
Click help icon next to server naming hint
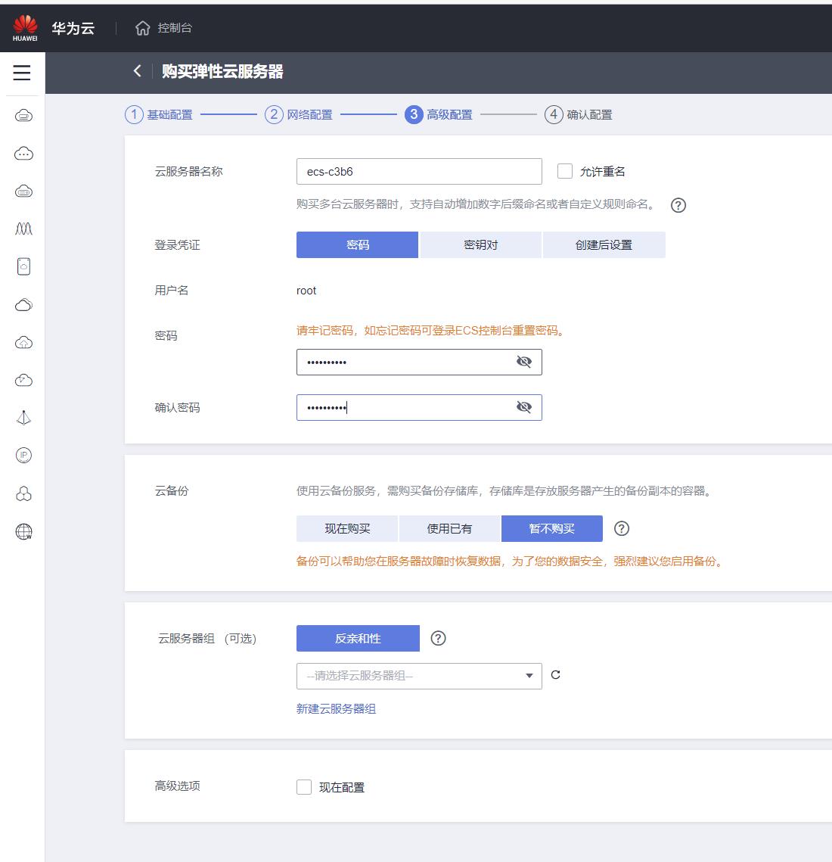678,205
